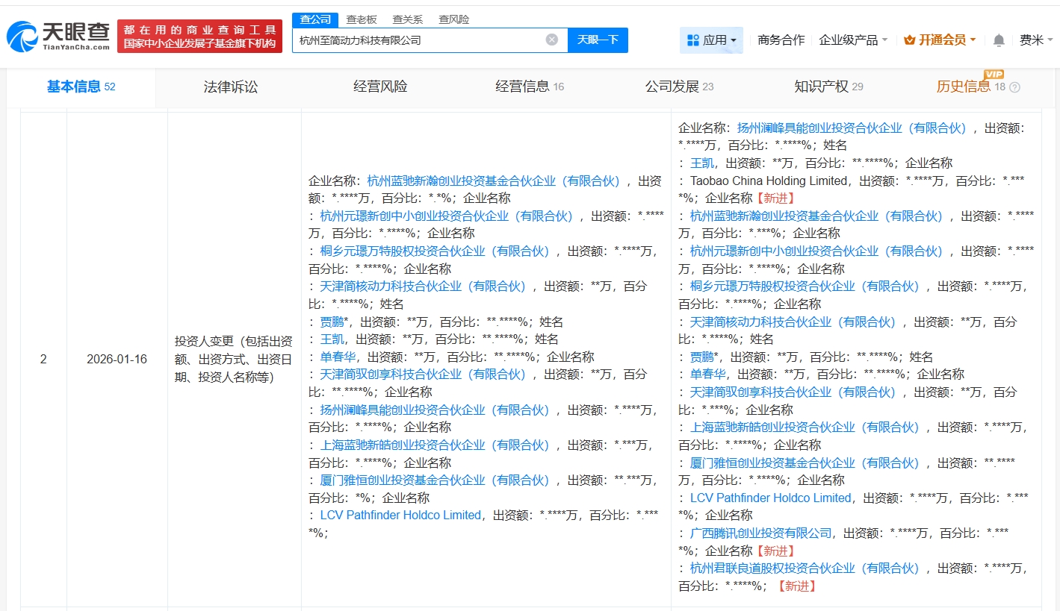The width and height of the screenshot is (1060, 611).
Task: Open the 商务合作 link
Action: coord(781,40)
